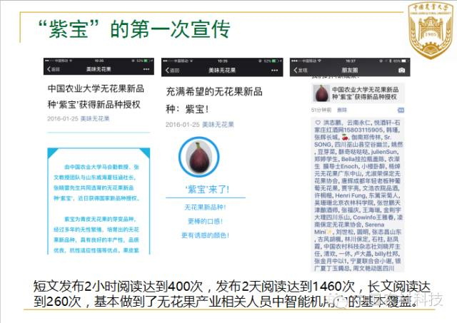Click 朋友圈 header title

pyautogui.click(x=349, y=70)
